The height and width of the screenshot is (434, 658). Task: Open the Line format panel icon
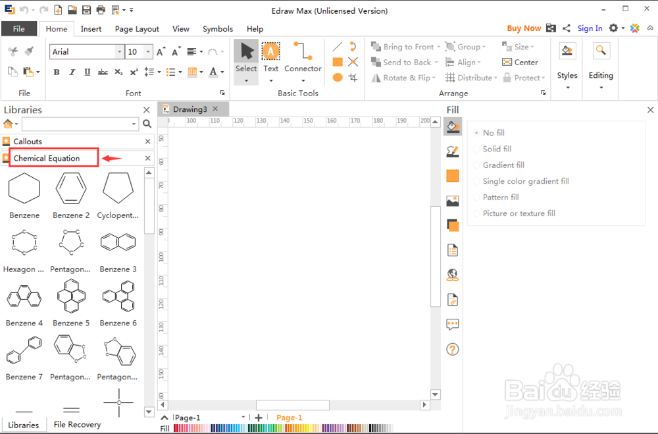[x=453, y=151]
